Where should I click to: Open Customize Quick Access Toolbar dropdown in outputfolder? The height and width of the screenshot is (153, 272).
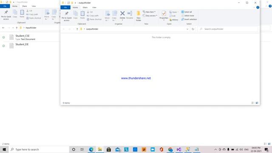[75, 3]
